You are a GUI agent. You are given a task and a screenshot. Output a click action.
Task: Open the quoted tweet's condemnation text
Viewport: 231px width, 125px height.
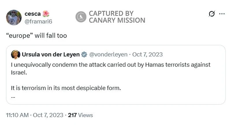[x=111, y=65]
